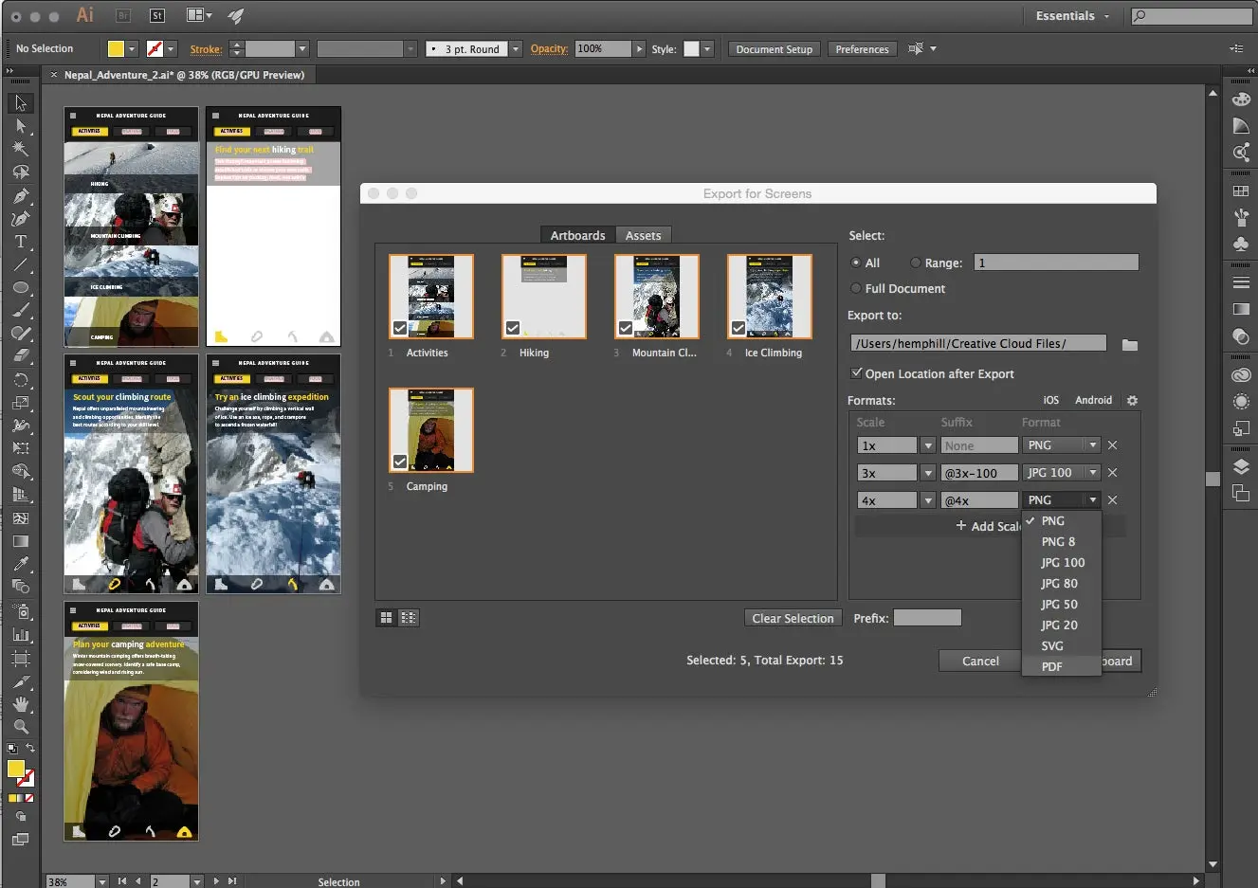Screen dimensions: 1258x888
Task: Uncheck the Hiking artboard for export
Action: [x=512, y=328]
